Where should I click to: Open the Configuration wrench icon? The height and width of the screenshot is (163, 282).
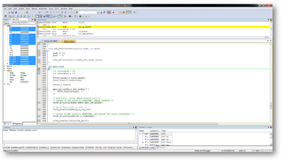(x=134, y=12)
